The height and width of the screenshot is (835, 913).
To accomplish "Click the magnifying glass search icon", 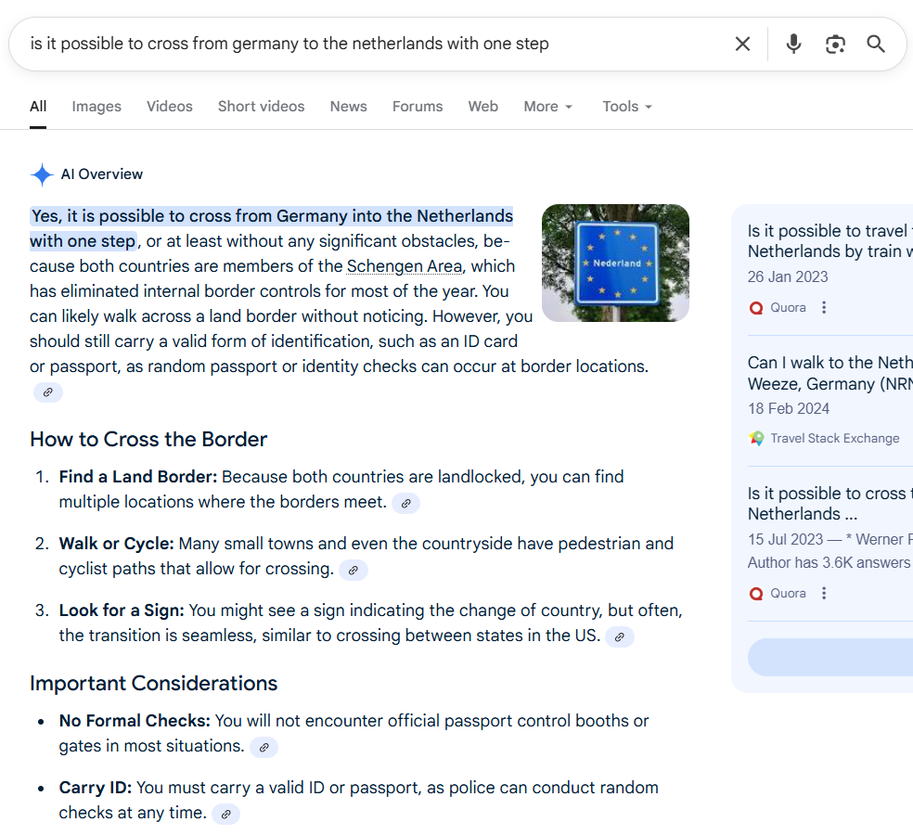I will click(x=876, y=44).
